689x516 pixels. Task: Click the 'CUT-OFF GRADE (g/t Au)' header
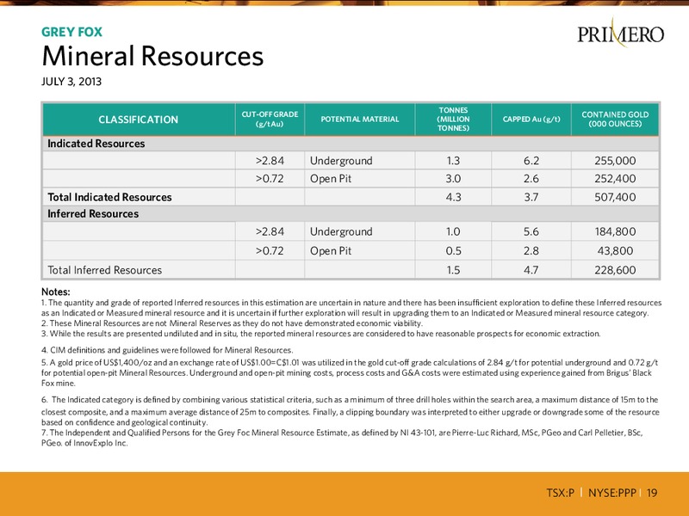click(x=270, y=120)
